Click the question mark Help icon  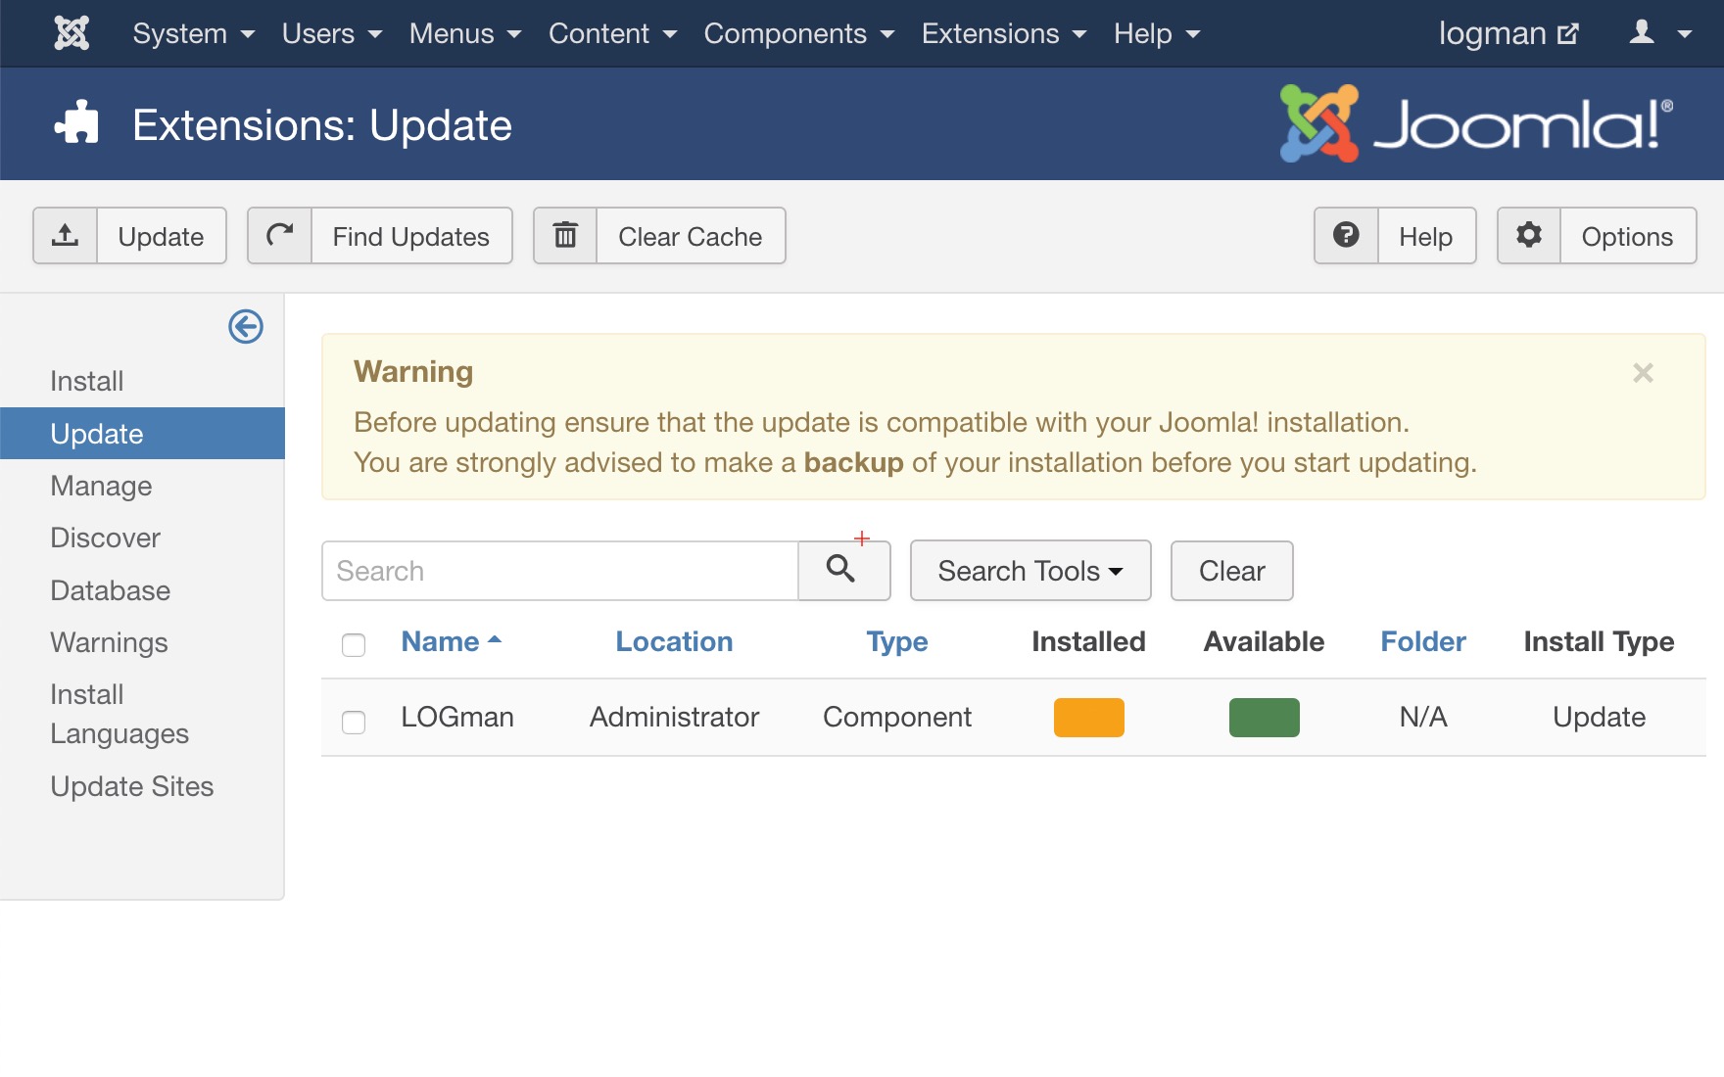1346,235
